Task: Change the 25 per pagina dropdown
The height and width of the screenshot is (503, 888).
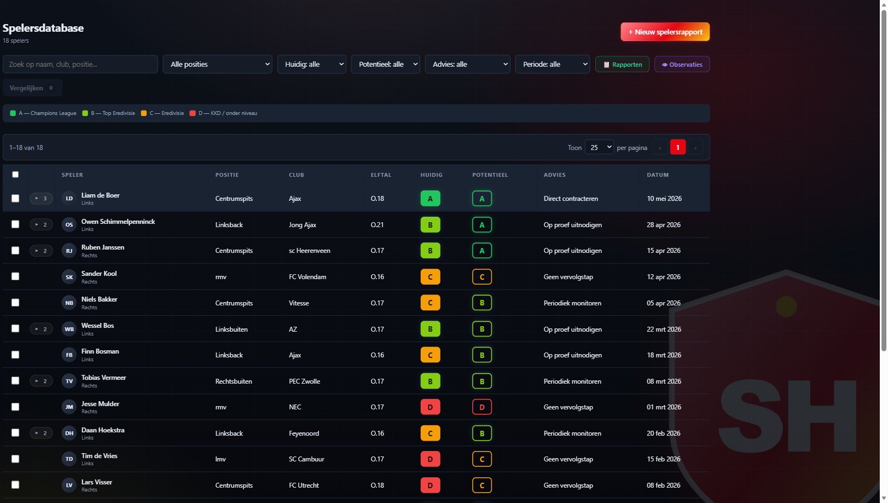Action: 599,147
